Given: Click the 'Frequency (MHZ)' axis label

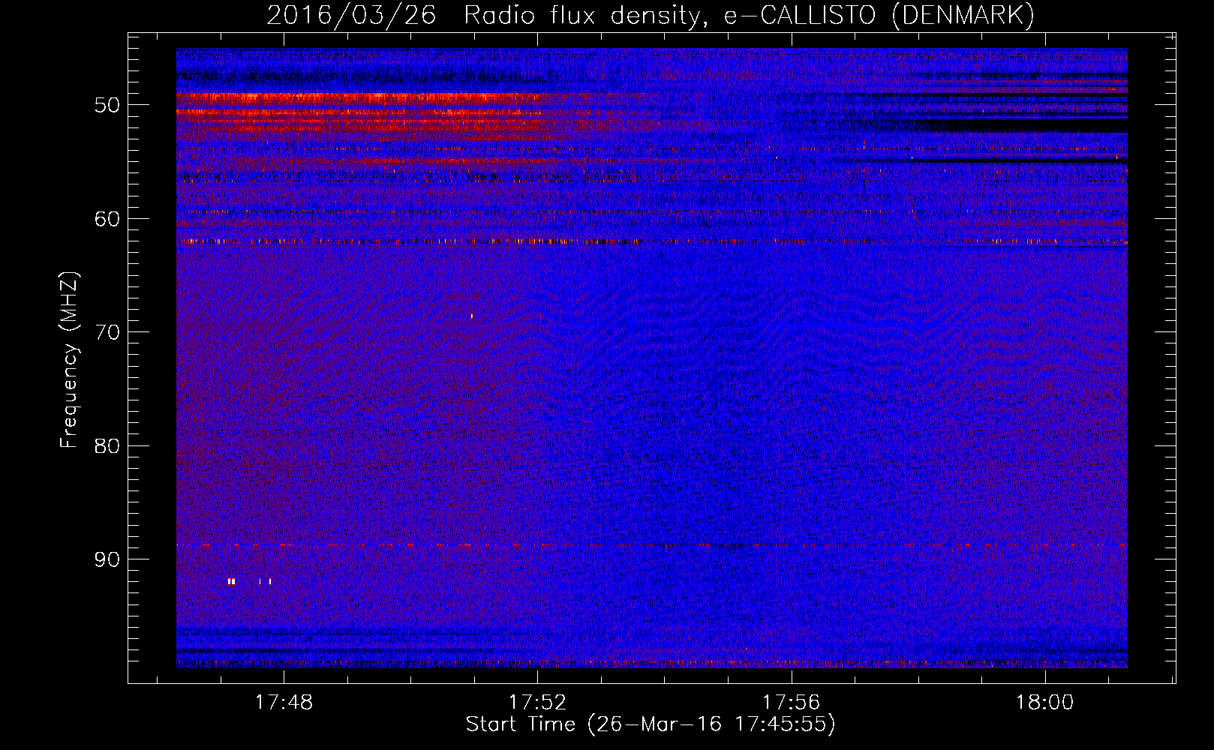Looking at the screenshot, I should point(68,360).
